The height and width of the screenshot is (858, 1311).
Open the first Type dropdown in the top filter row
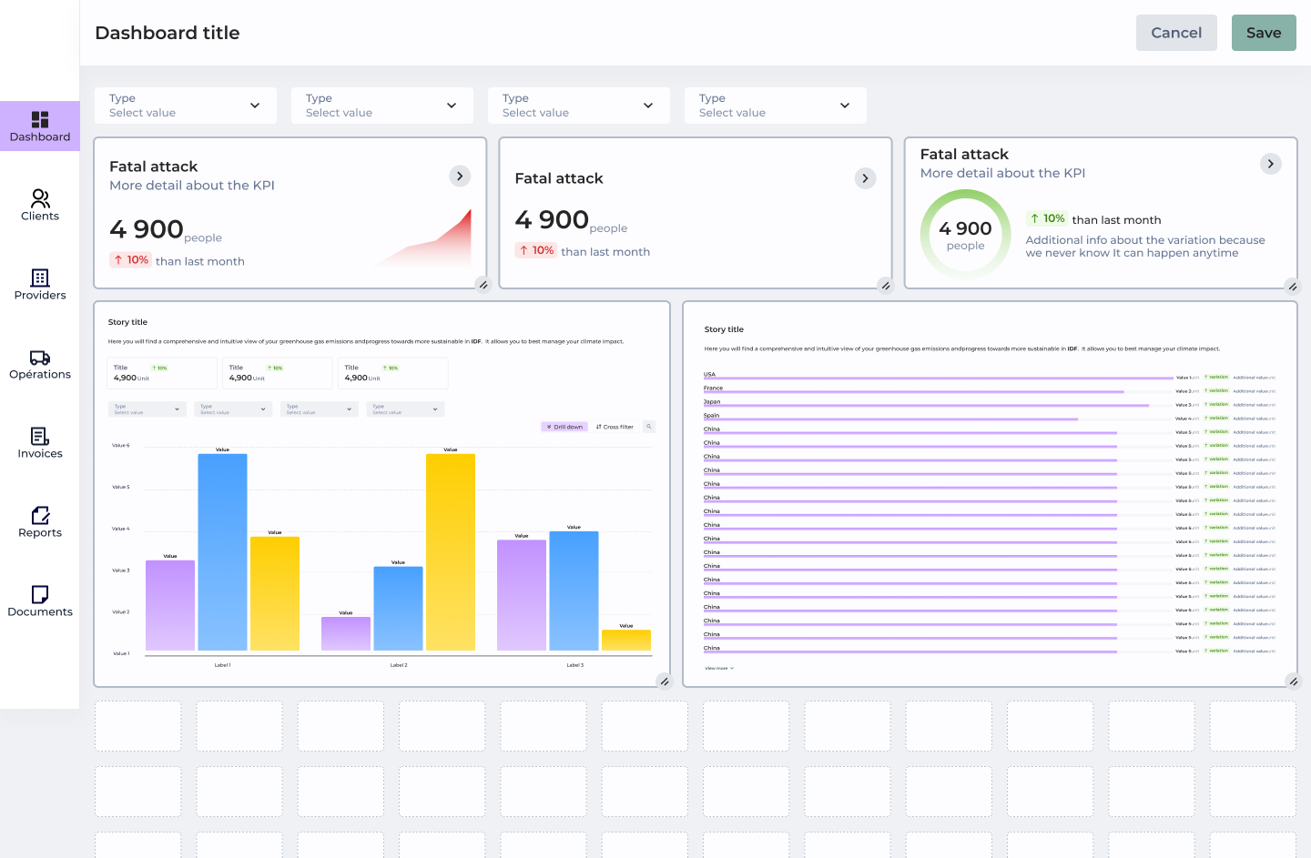(186, 106)
